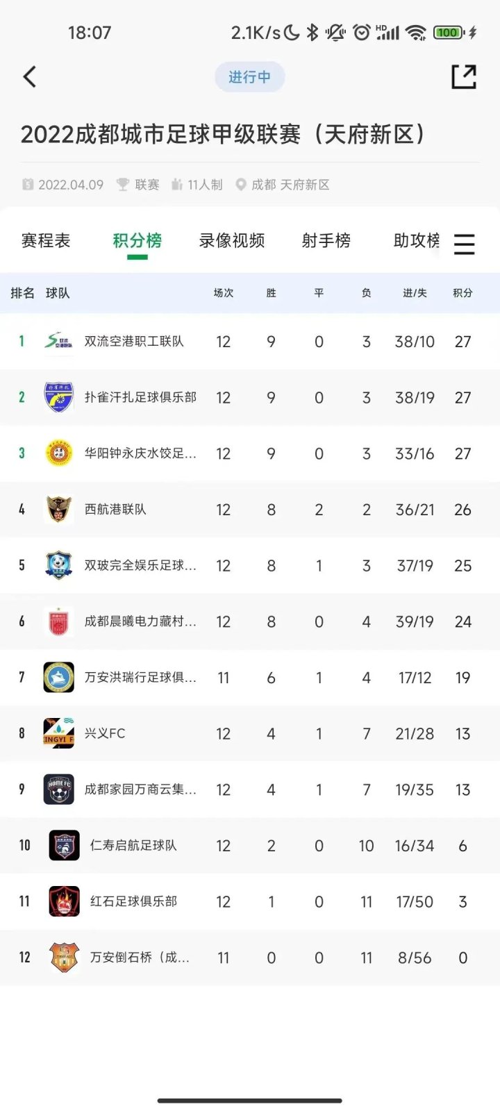Open the 成都晨曦电力藏村 team name
Viewport: 500px width, 1111px height.
[140, 621]
